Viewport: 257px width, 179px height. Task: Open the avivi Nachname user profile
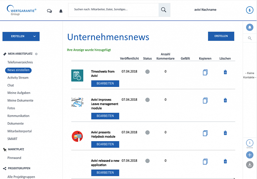pos(205,10)
